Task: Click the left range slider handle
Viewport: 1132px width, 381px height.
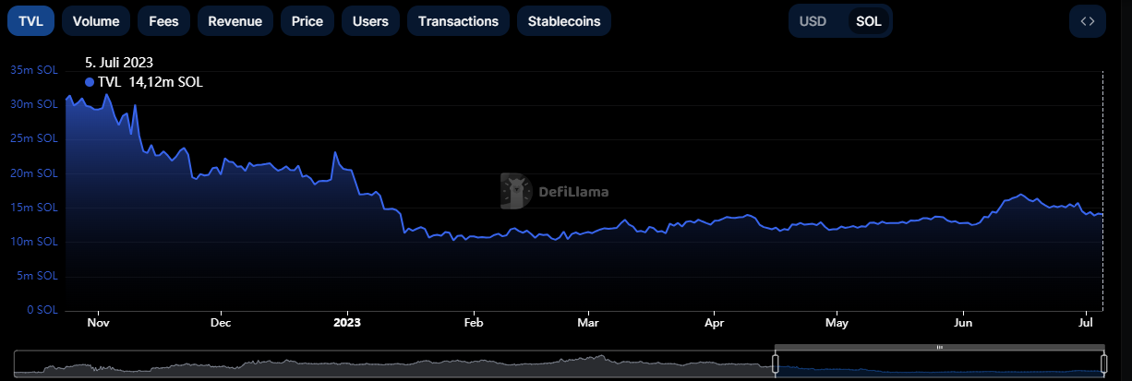Action: 776,363
